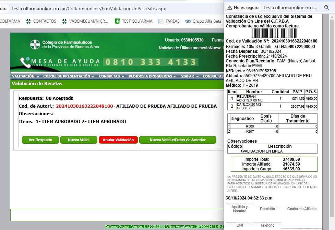The height and width of the screenshot is (230, 335).
Task: Click the 'No es seguro' security warning
Action: coord(243,8)
